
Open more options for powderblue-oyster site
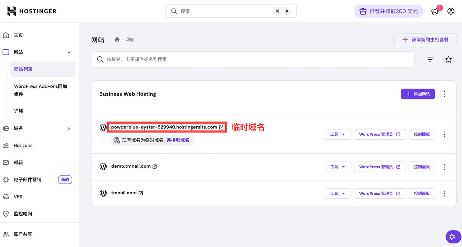[x=444, y=134]
